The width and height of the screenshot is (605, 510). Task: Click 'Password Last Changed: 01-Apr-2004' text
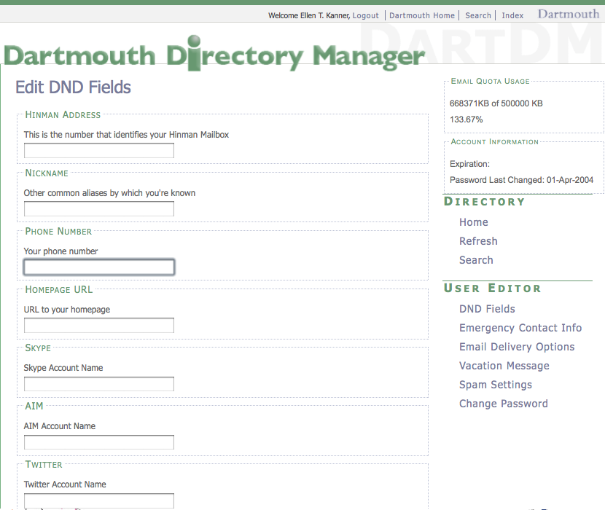click(x=521, y=180)
